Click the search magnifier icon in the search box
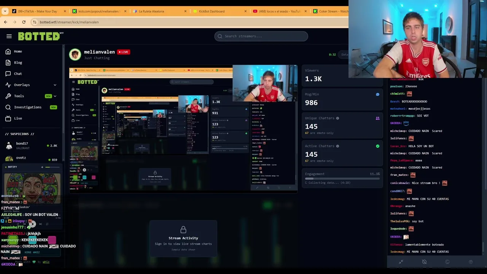This screenshot has height=274, width=487. click(x=220, y=36)
